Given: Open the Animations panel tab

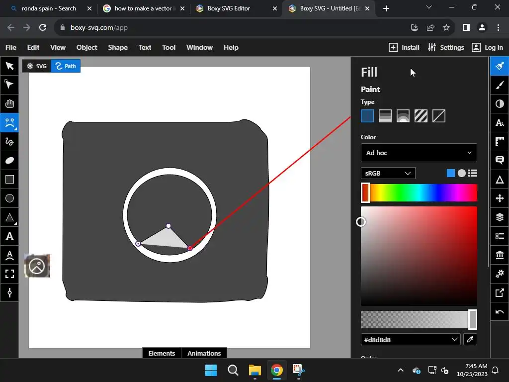Looking at the screenshot, I should pos(204,353).
